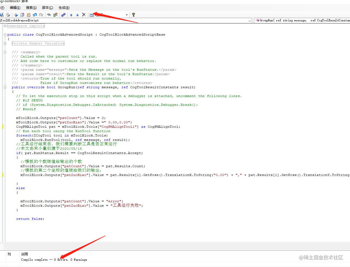Click the comment 模板的个数赋值给输出的个数

51,161
